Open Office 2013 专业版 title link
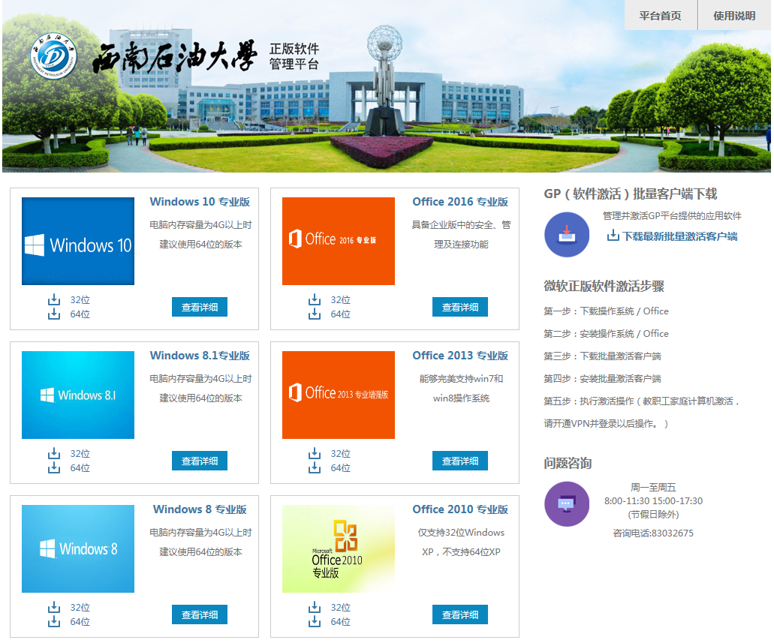The image size is (774, 643). click(x=460, y=356)
